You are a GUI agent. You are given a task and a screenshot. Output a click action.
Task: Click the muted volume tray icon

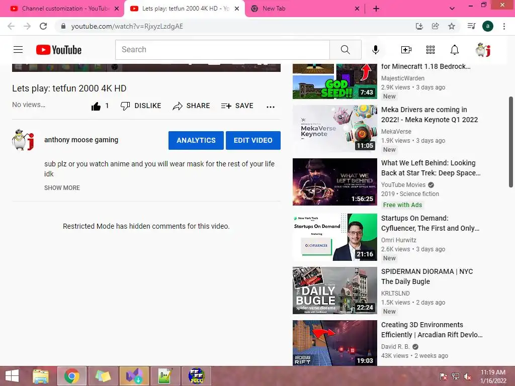point(467,376)
